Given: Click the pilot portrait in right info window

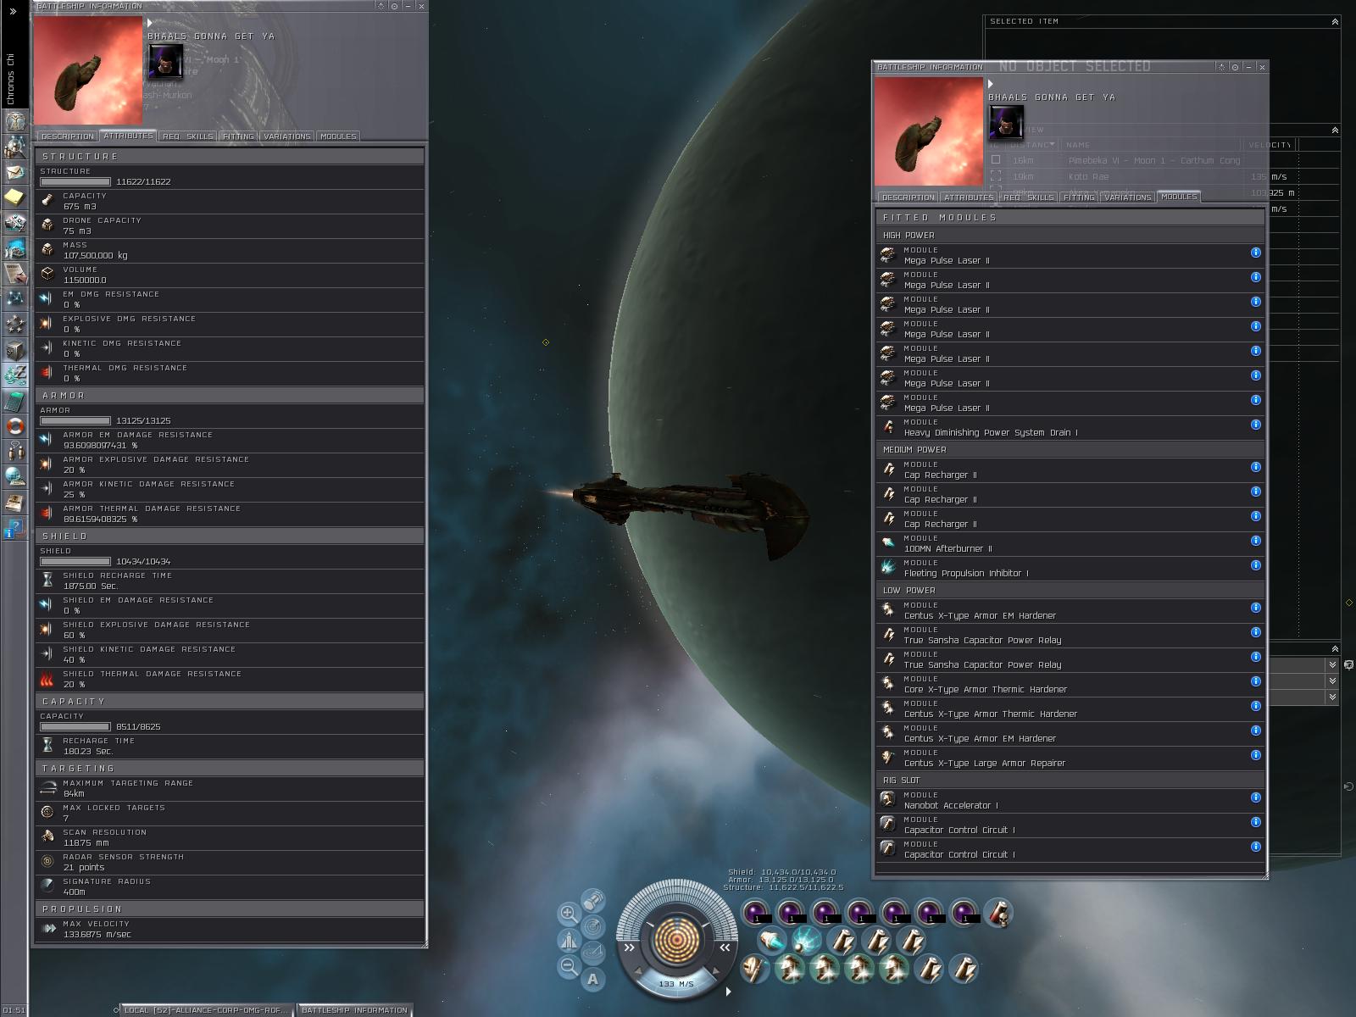Looking at the screenshot, I should pyautogui.click(x=1006, y=122).
